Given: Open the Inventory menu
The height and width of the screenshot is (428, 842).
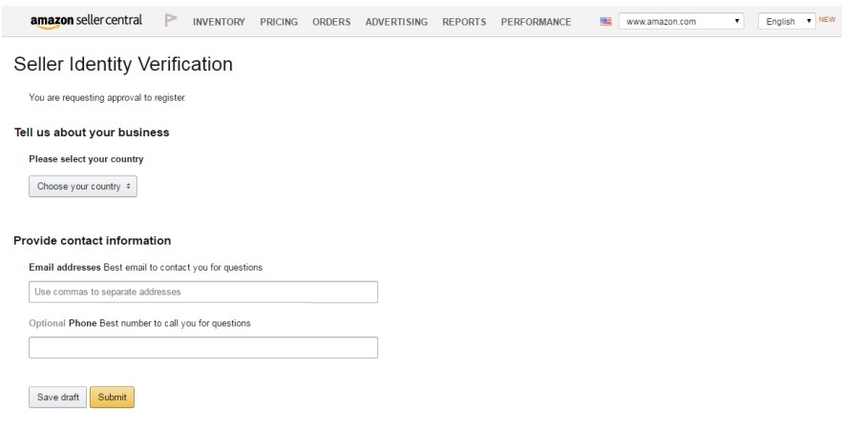Looking at the screenshot, I should pos(219,22).
